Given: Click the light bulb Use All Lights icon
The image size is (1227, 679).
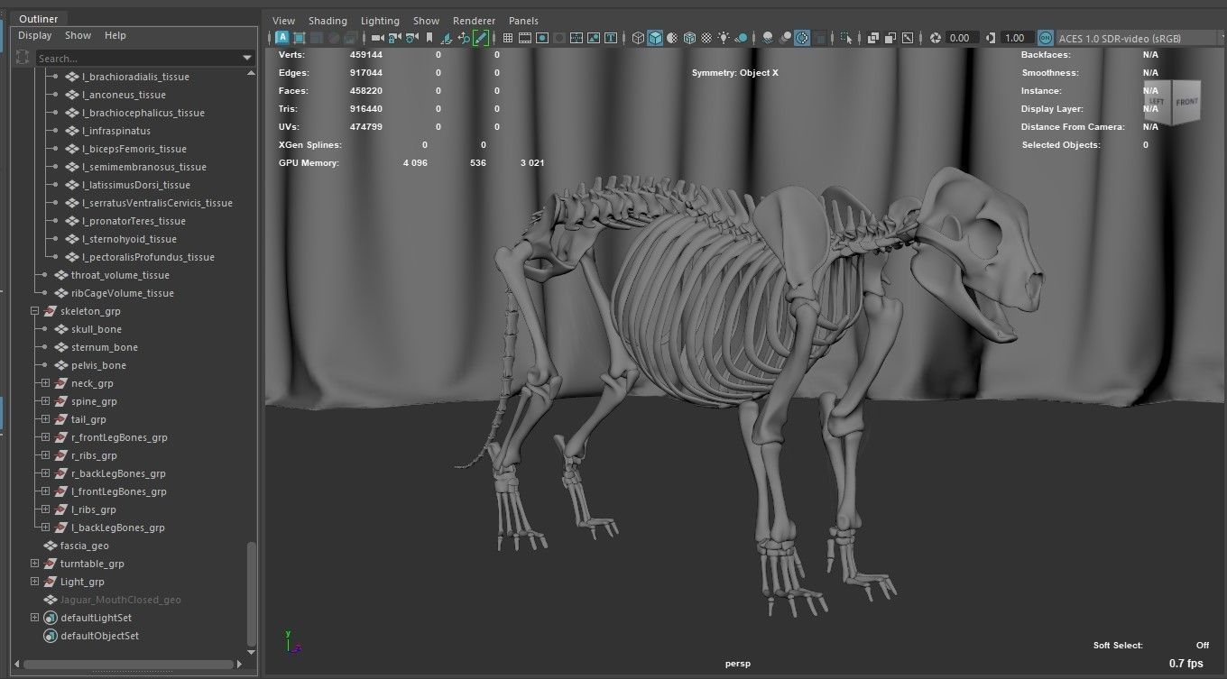Looking at the screenshot, I should [x=724, y=38].
